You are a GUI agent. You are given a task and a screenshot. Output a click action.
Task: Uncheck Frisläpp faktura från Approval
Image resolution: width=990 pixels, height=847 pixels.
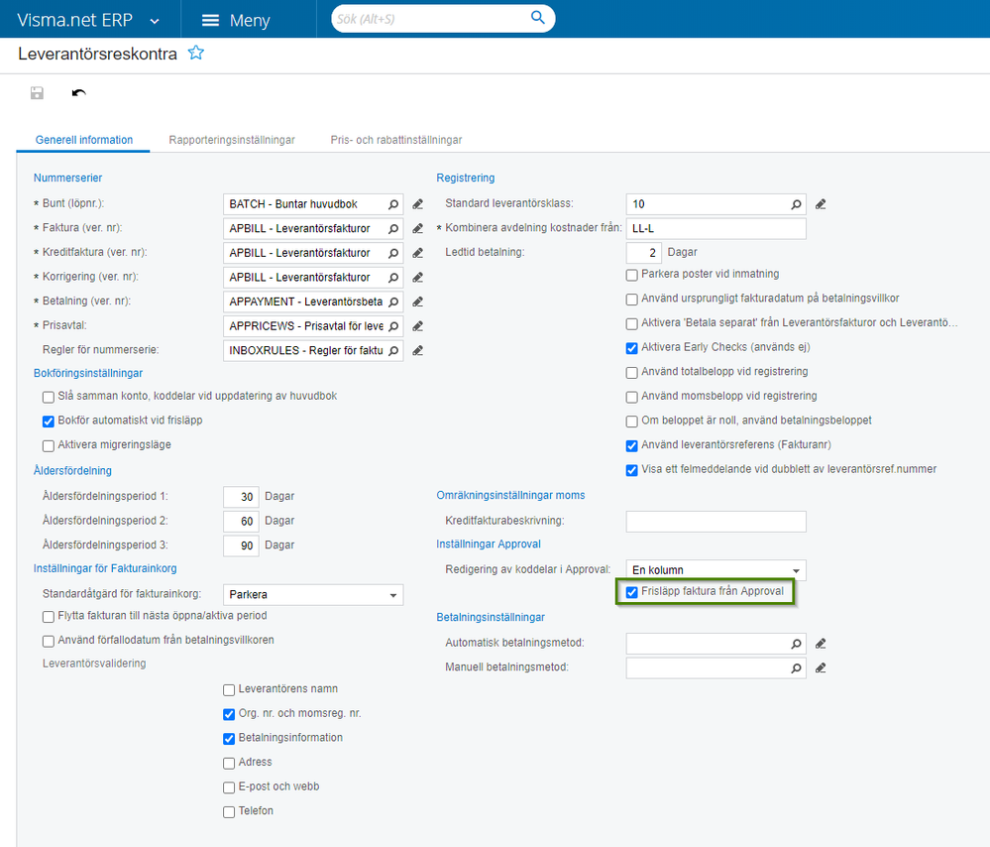click(631, 592)
